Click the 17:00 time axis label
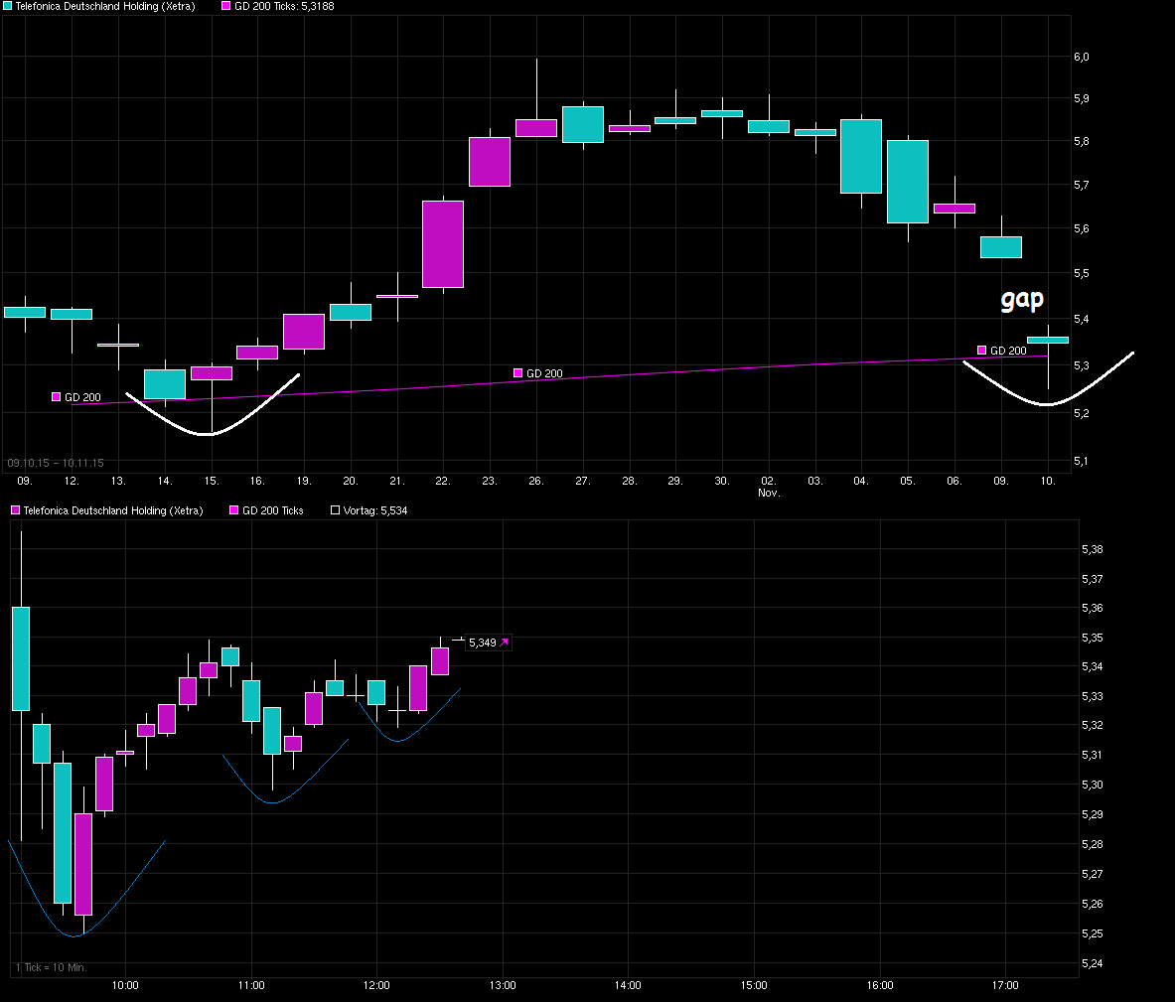Viewport: 1175px width, 1002px height. click(x=1005, y=986)
